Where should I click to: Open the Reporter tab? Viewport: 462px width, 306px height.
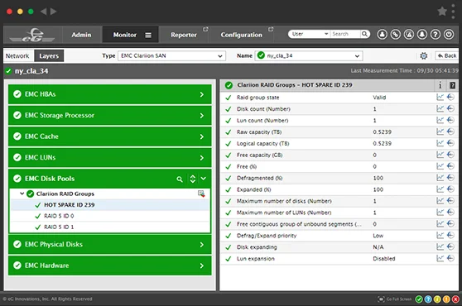[184, 35]
